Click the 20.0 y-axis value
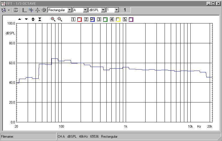The height and width of the screenshot is (141, 222). coord(12,102)
